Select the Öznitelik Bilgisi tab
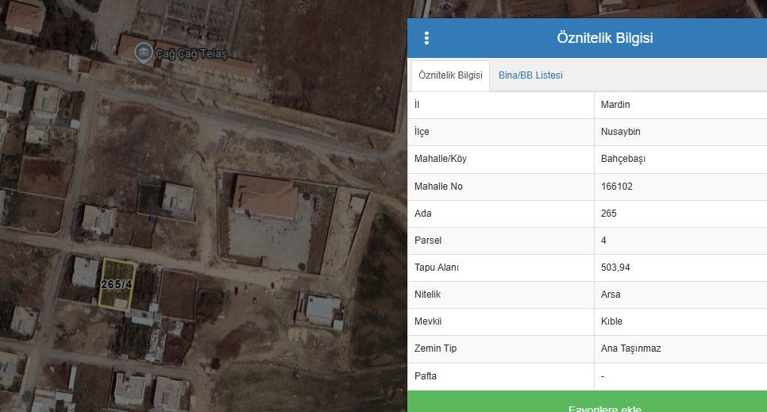 (450, 75)
